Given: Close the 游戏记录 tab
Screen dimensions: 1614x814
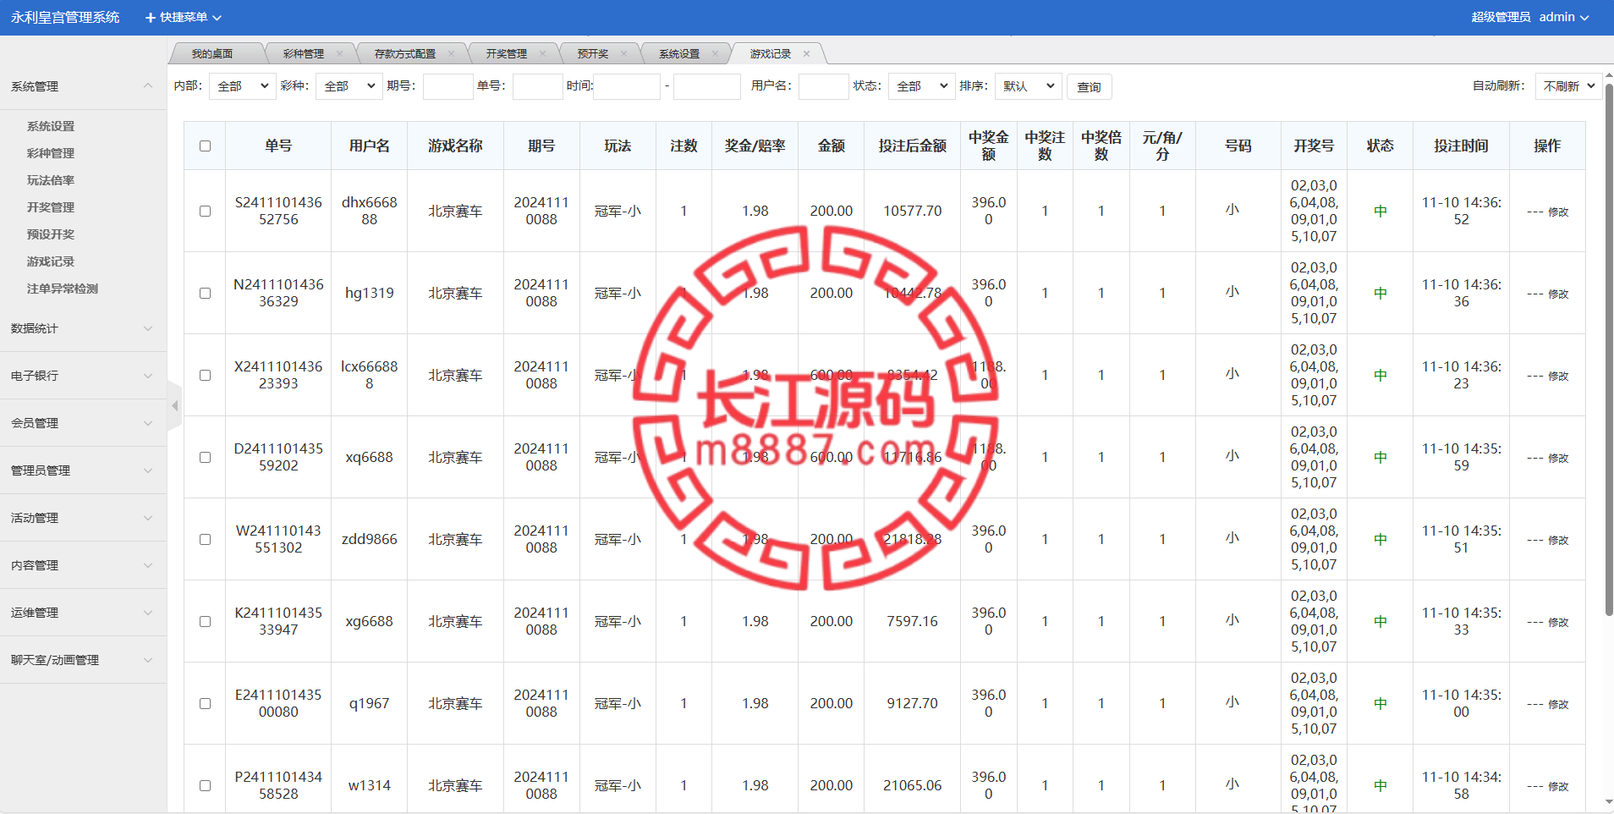Looking at the screenshot, I should (x=807, y=53).
